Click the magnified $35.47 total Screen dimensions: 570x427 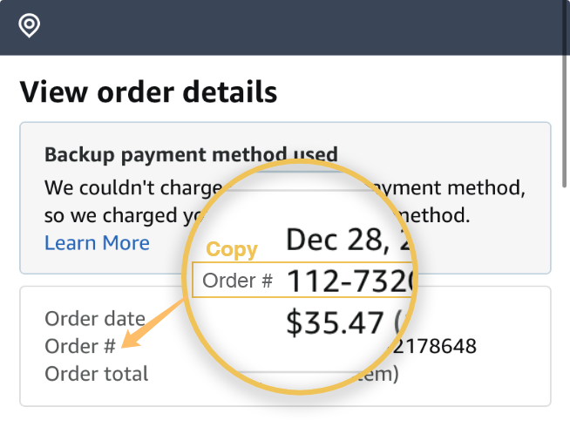[x=336, y=322]
